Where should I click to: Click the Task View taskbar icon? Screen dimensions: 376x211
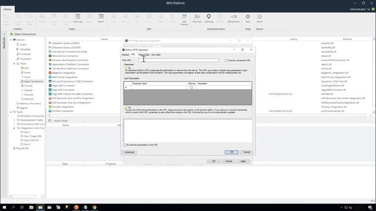click(x=22, y=207)
